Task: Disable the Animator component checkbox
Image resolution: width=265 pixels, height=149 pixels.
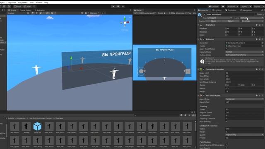Action: click(204, 39)
